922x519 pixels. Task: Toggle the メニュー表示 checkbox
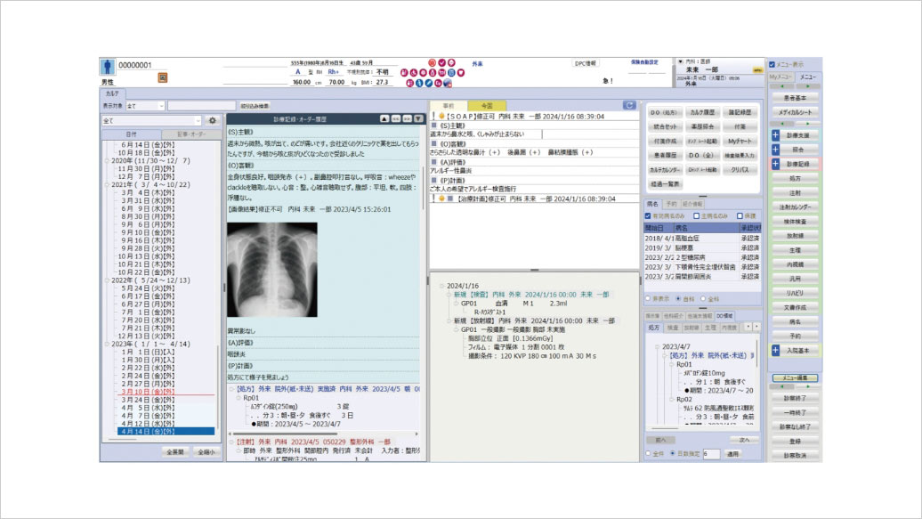click(x=772, y=64)
